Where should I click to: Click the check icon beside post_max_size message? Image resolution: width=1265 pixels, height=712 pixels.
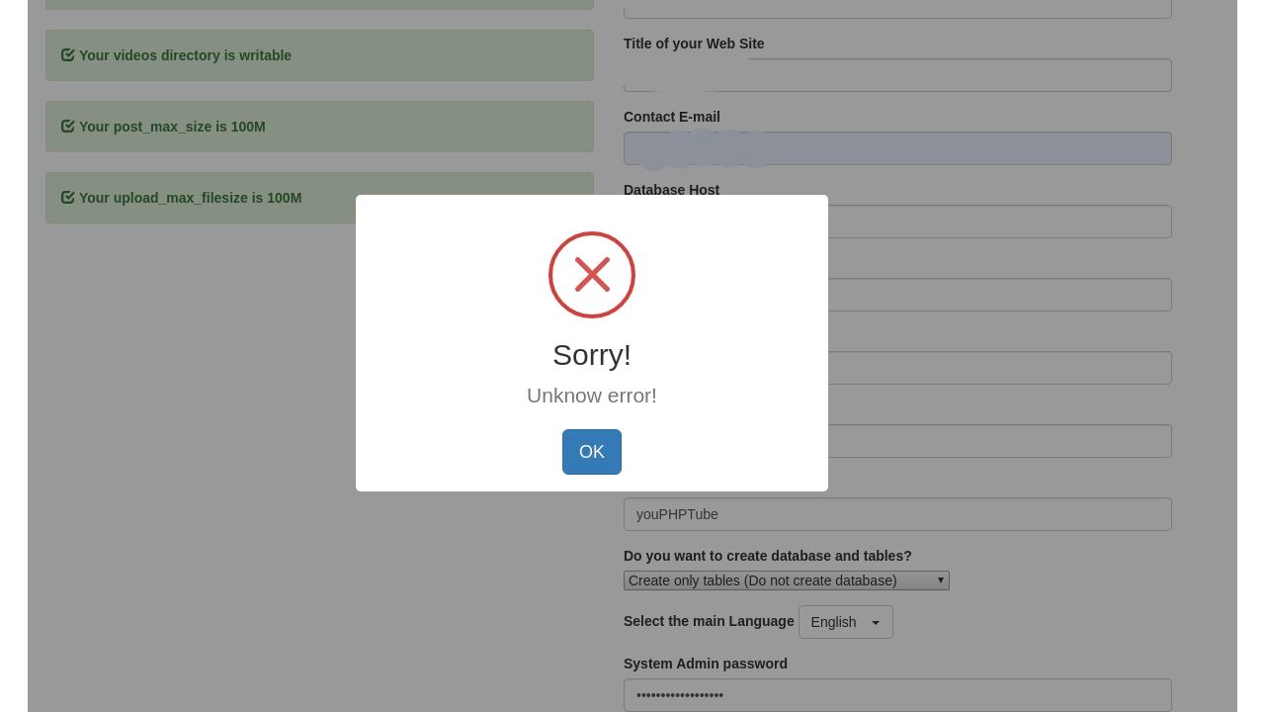pos(68,127)
